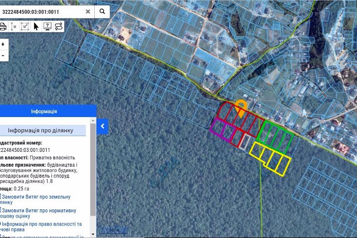Clear the cadastral number search field
Screen dimensions: 357x238
tap(88, 11)
